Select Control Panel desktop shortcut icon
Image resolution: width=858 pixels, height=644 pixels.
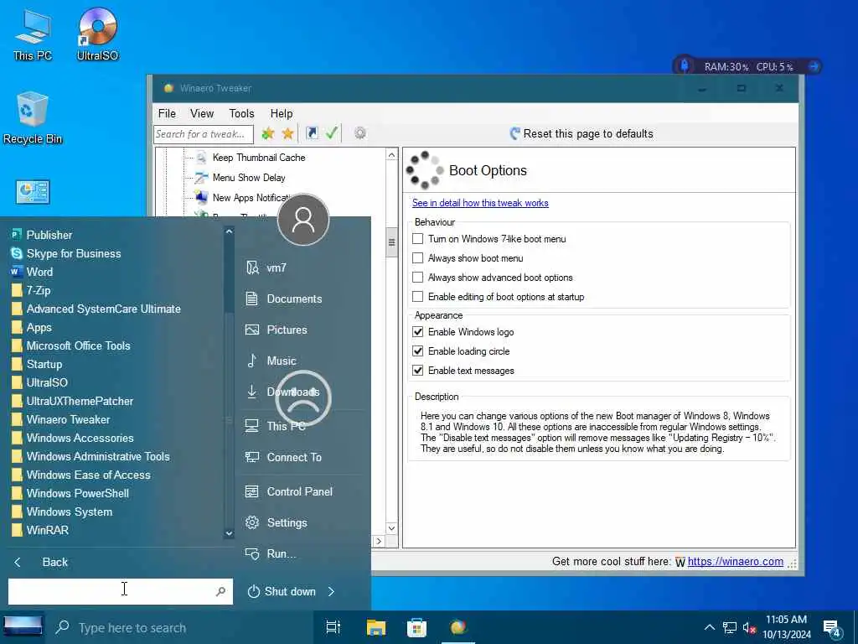pos(33,192)
